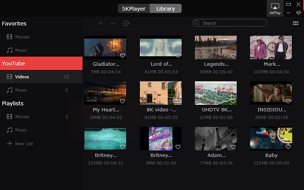Click the plus add-media icon in toolbar
The width and height of the screenshot is (304, 190).
coord(100,23)
